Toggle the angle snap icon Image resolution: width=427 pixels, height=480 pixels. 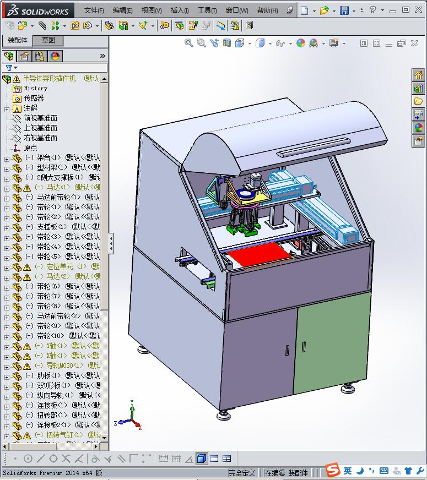tap(189, 459)
